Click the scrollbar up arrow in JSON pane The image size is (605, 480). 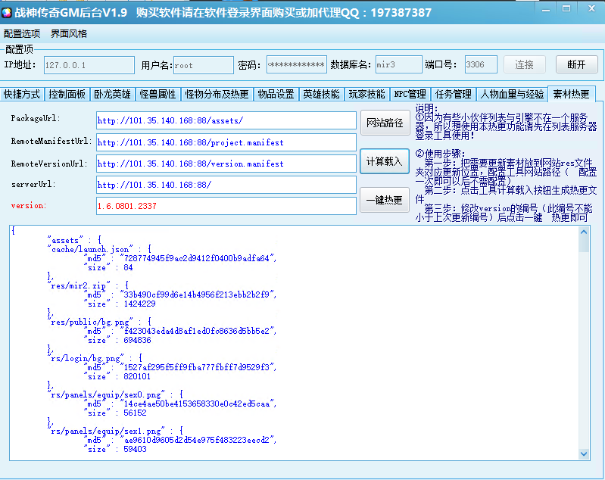[x=584, y=232]
